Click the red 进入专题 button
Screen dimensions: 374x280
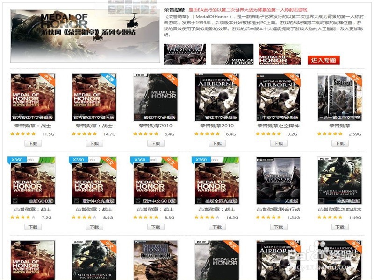(324, 60)
